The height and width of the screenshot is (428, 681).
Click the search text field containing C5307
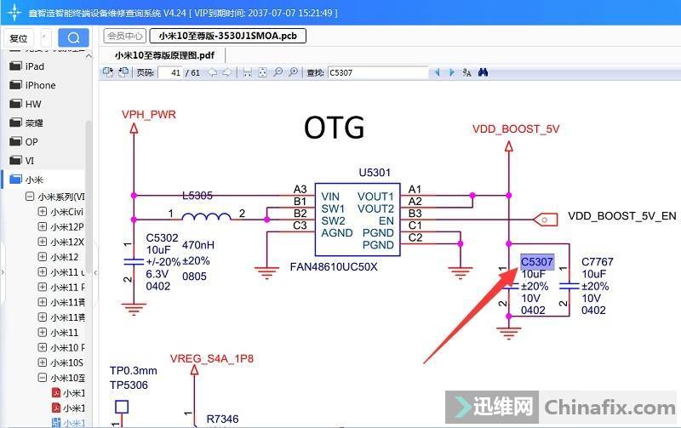coord(376,73)
